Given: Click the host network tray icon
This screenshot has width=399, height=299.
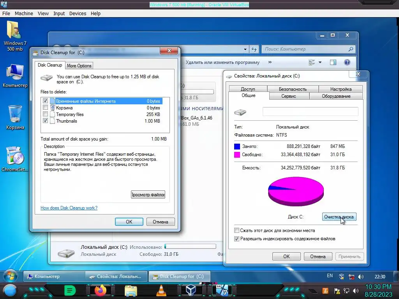Looking at the screenshot, I should coord(346,290).
